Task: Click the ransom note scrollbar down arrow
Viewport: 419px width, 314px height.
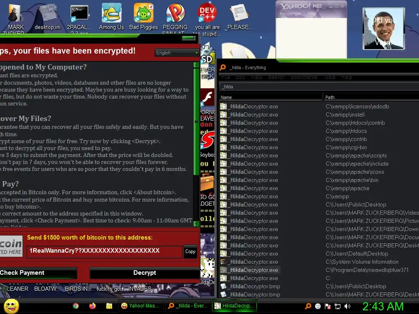Action: coord(196,224)
